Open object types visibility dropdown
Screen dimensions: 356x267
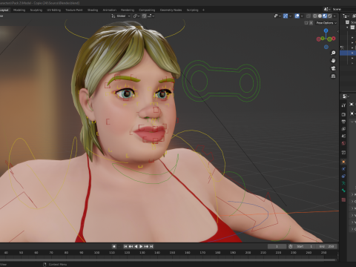[x=277, y=16]
